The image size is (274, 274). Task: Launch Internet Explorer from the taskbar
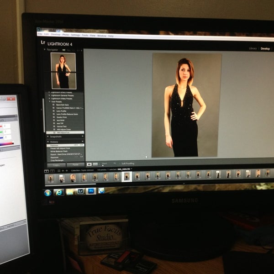[58, 192]
